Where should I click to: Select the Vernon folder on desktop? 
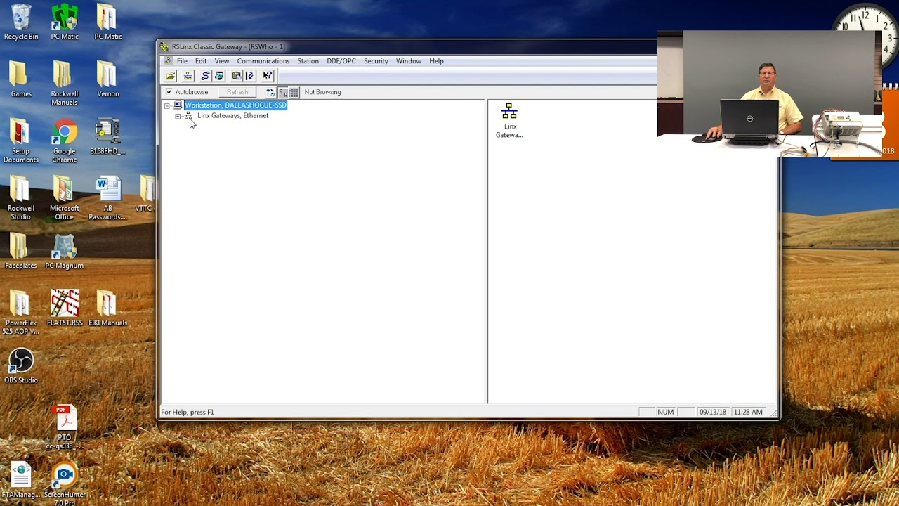pyautogui.click(x=108, y=79)
